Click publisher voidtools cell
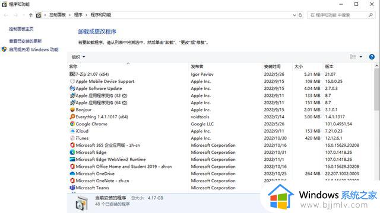Image resolution: width=380 pixels, height=213 pixels. [200, 117]
